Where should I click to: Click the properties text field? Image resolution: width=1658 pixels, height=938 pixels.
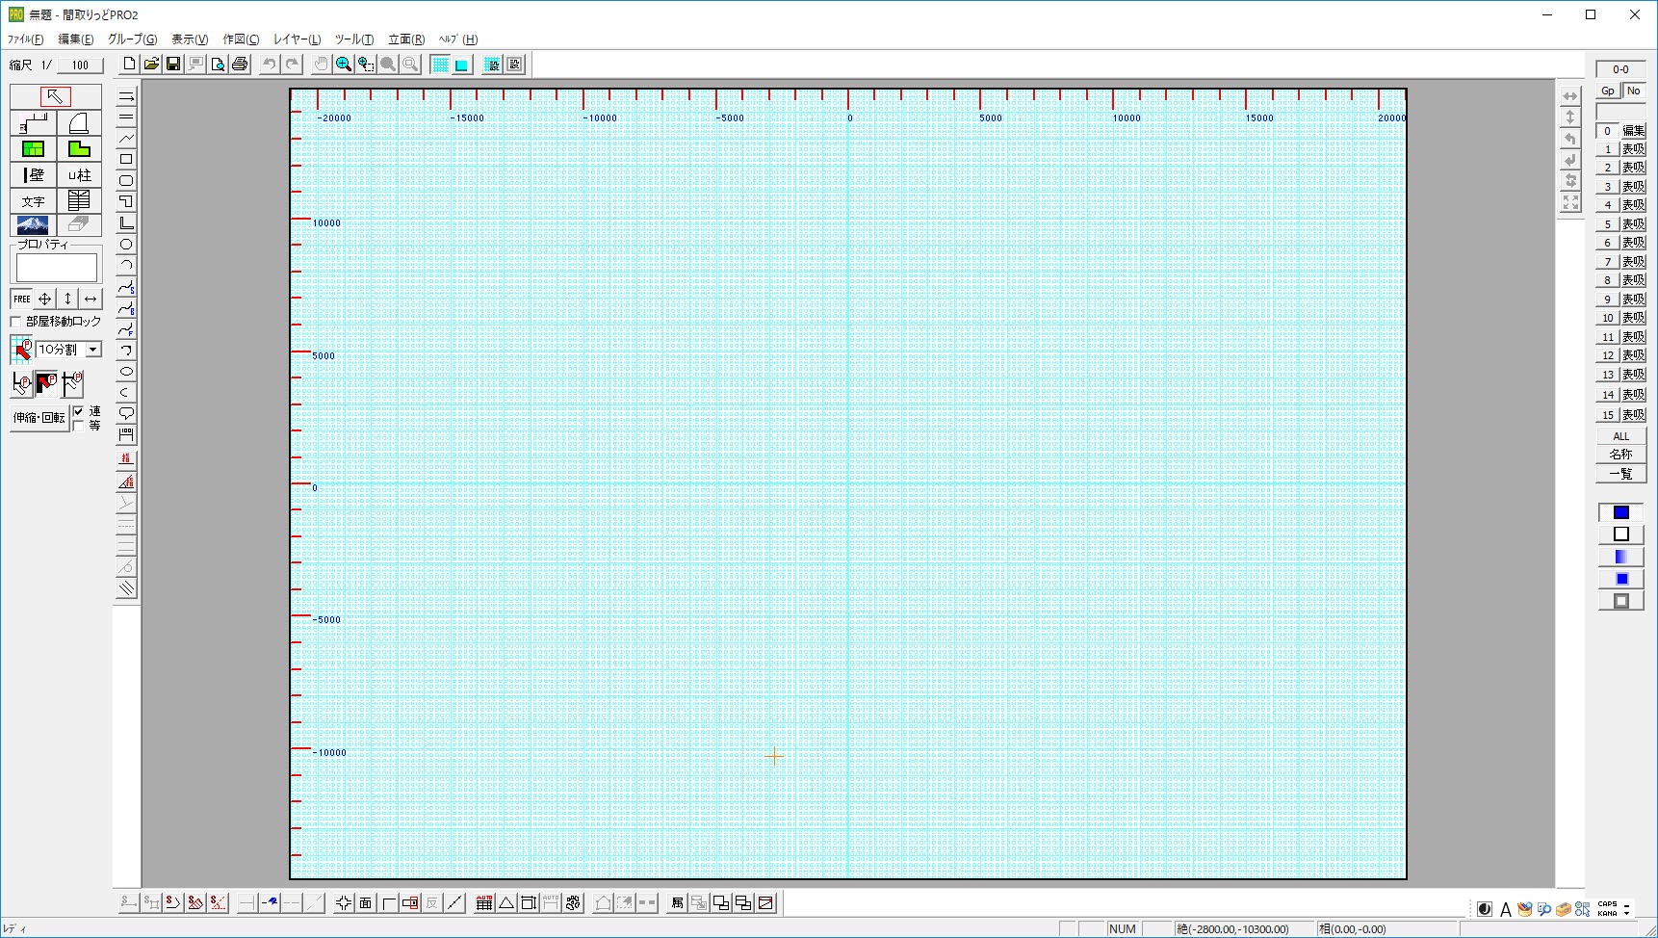57,267
